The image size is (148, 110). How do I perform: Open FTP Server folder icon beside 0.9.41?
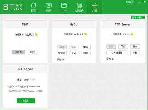[x=132, y=34]
